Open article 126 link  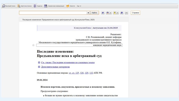(82, 73)
